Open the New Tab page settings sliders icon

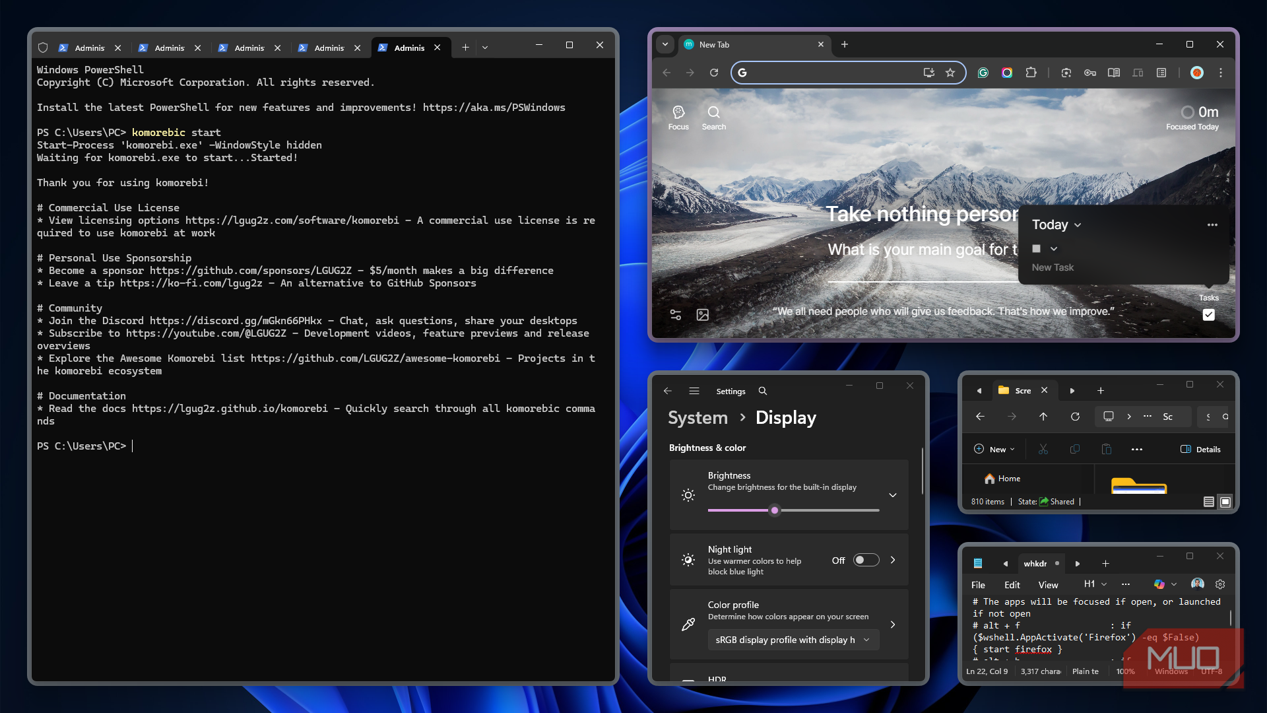tap(676, 315)
